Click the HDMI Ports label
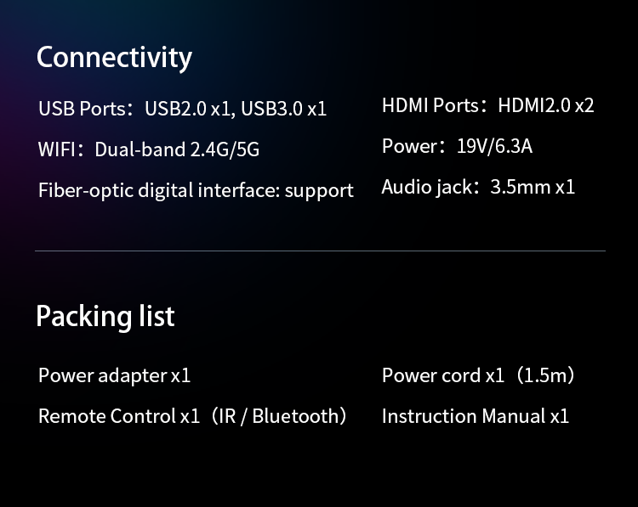638x507 pixels. point(430,106)
